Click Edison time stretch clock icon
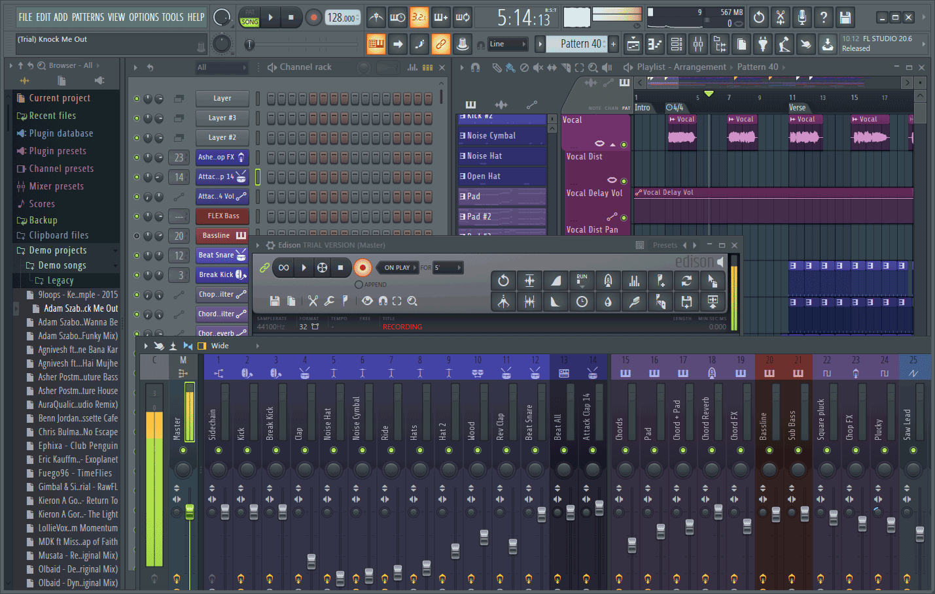This screenshot has height=594, width=935. tap(582, 301)
